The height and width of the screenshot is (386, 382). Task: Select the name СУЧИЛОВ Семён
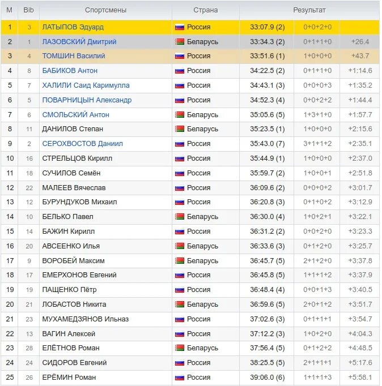tap(71, 173)
